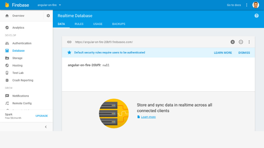The width and height of the screenshot is (264, 148).
Task: Click the database URL text
Action: [104, 42]
